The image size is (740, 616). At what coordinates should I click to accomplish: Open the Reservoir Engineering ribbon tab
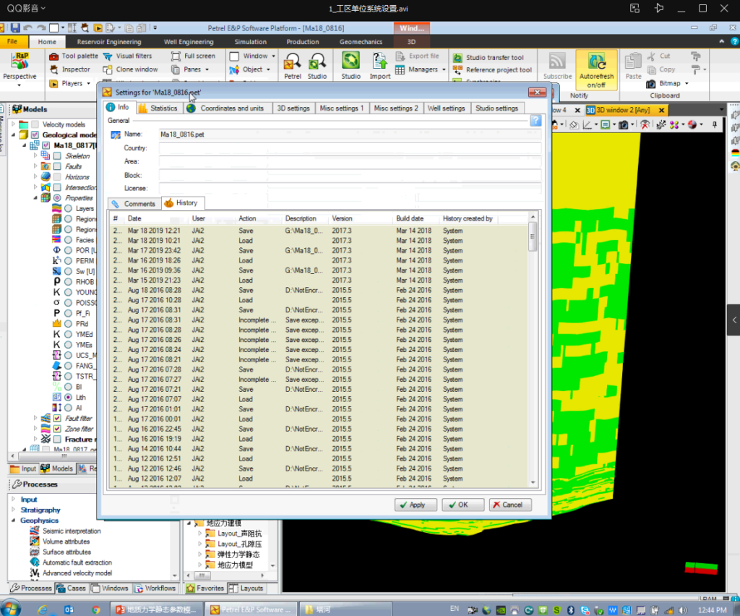109,41
